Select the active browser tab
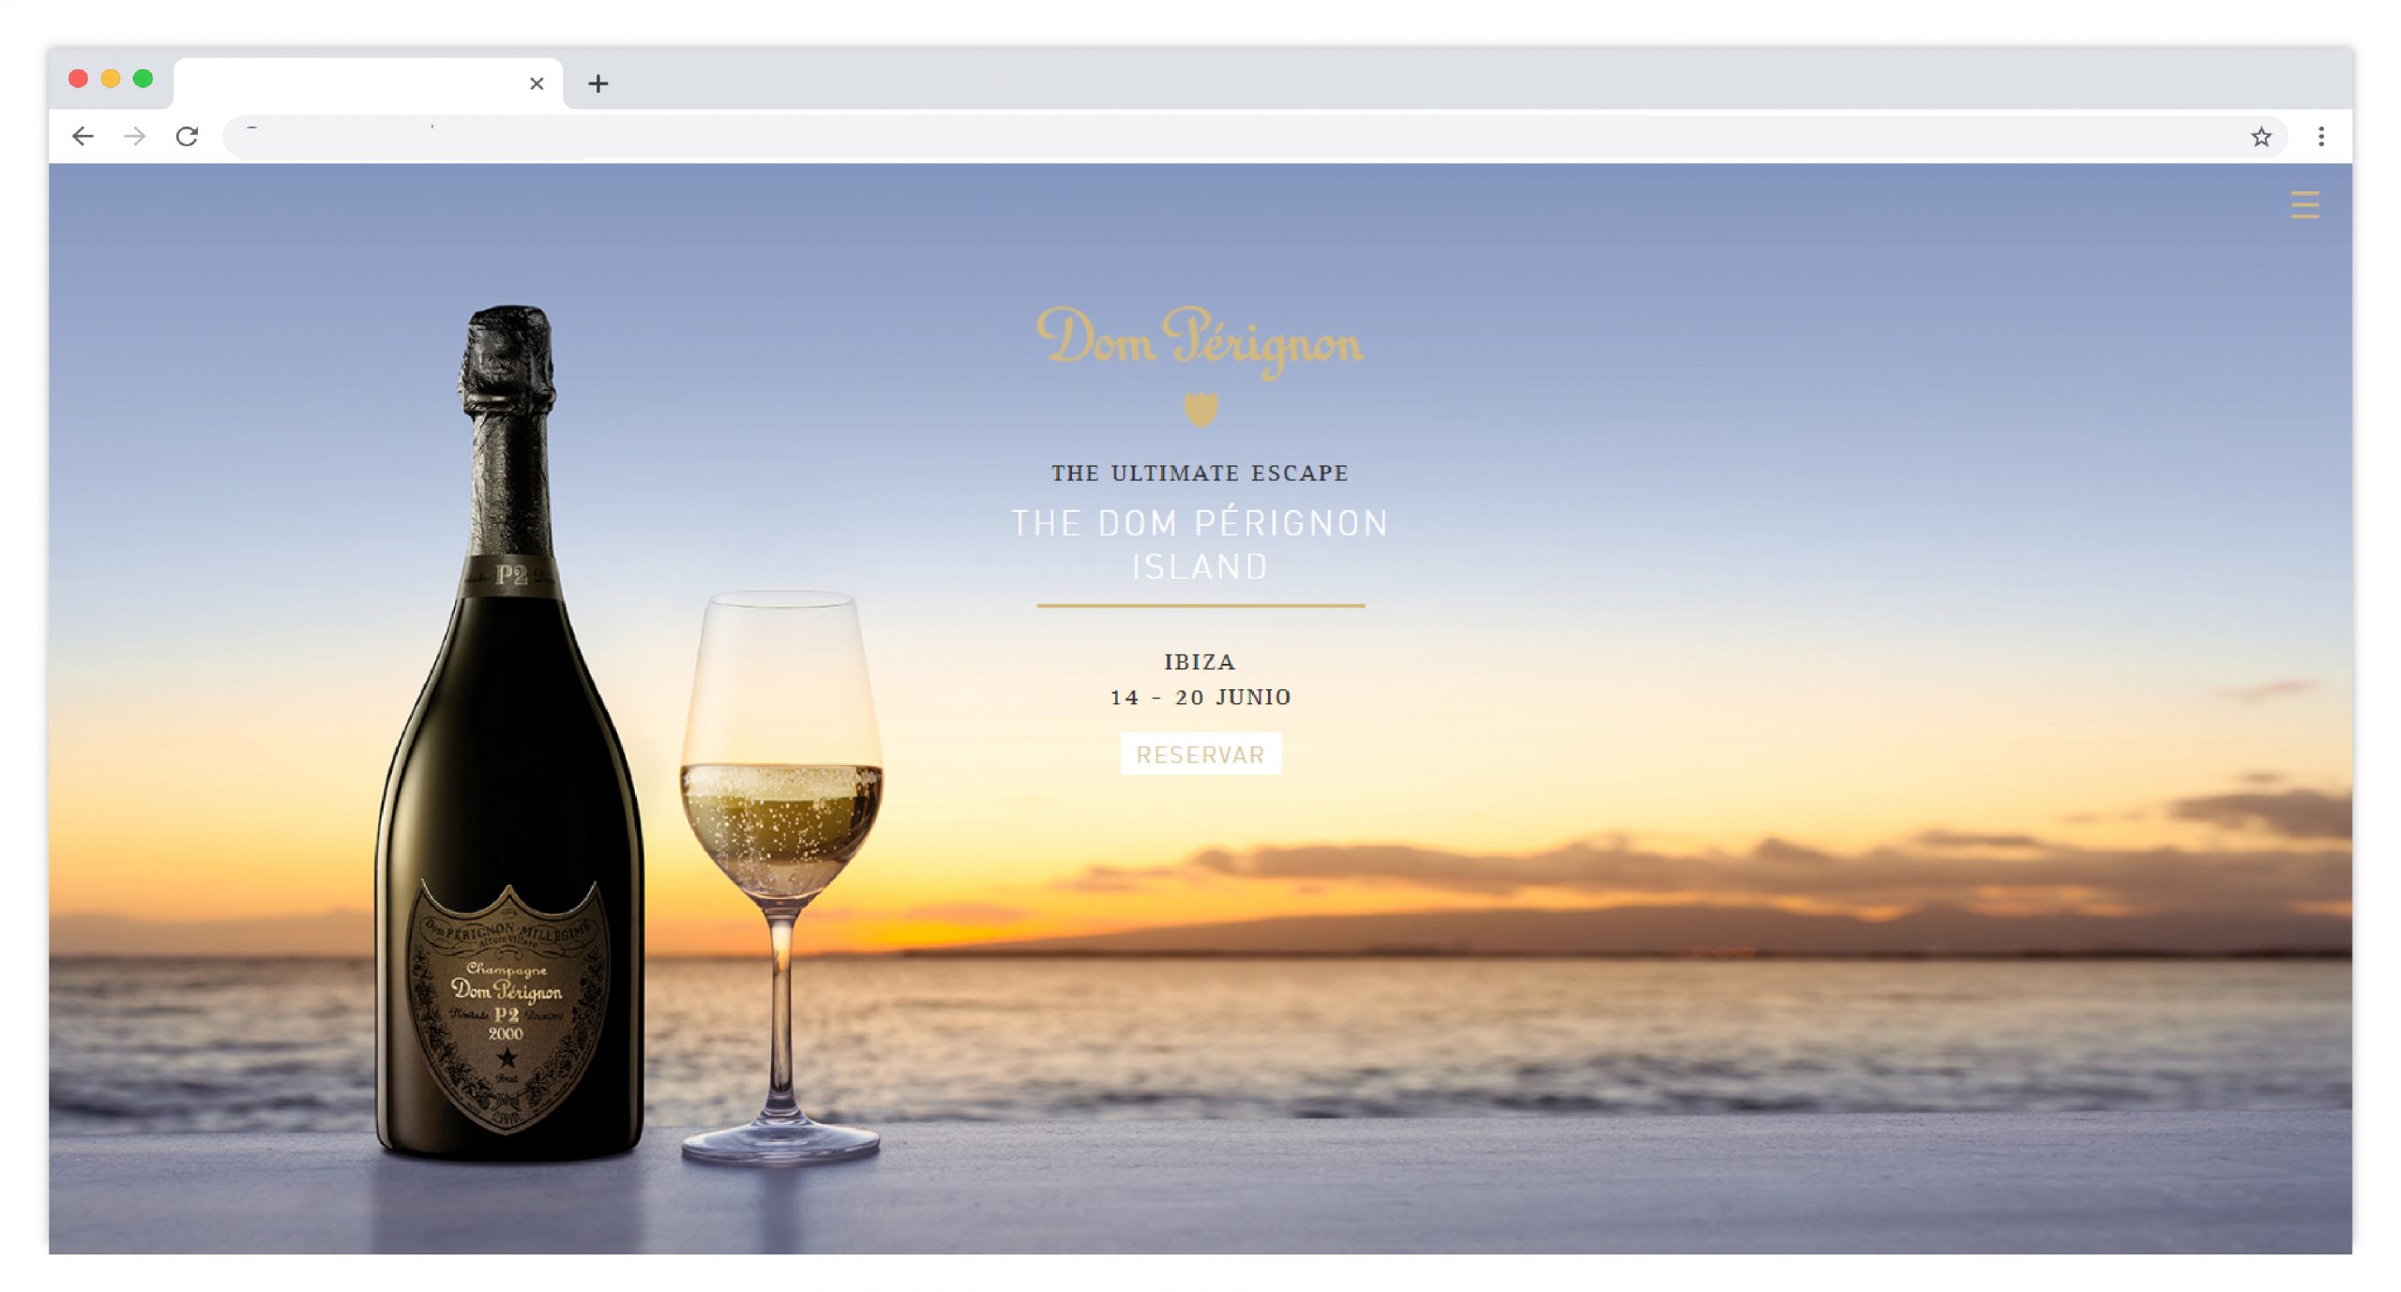The image size is (2401, 1292). [368, 83]
